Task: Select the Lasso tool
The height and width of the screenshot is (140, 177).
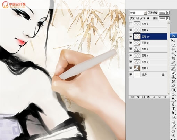Action: pyautogui.click(x=173, y=49)
